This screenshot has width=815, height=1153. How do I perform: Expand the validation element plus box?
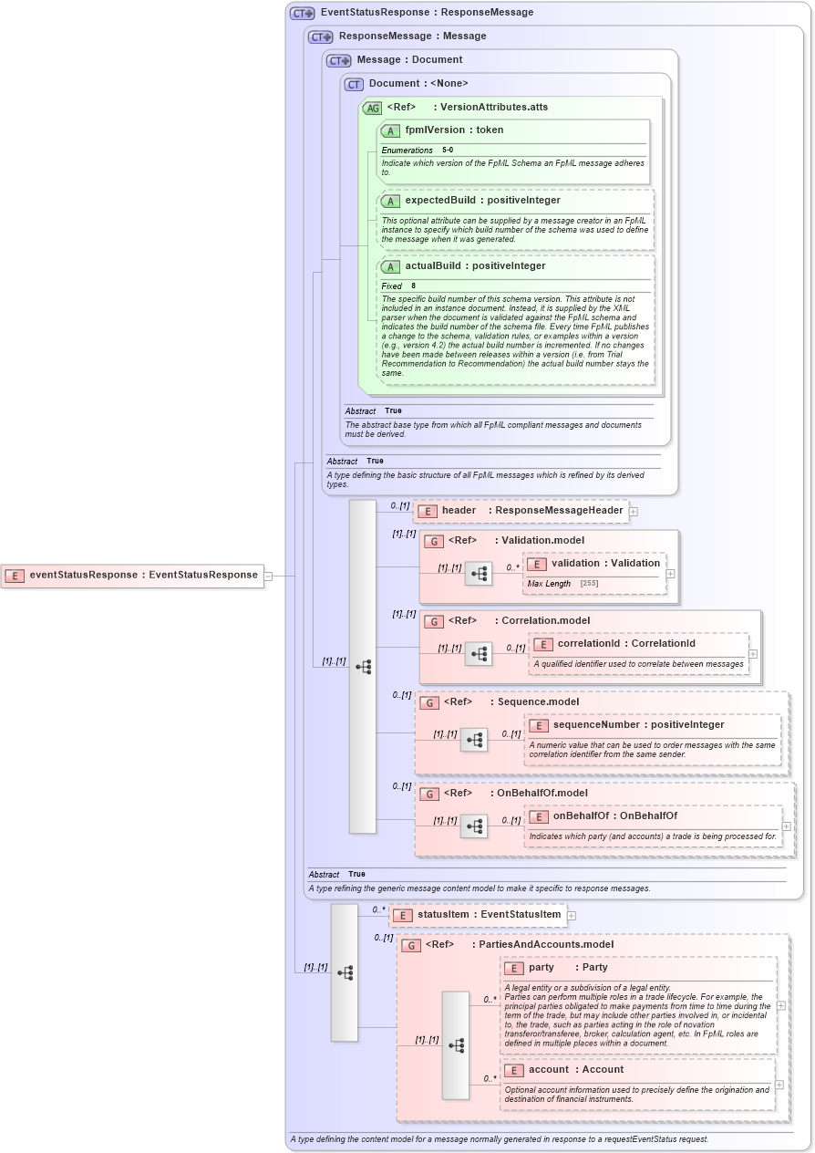click(x=671, y=574)
